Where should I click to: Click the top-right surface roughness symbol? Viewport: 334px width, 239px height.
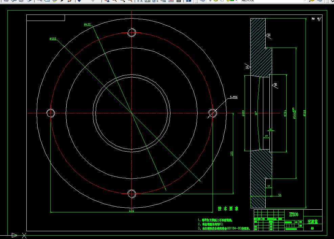tap(319, 19)
